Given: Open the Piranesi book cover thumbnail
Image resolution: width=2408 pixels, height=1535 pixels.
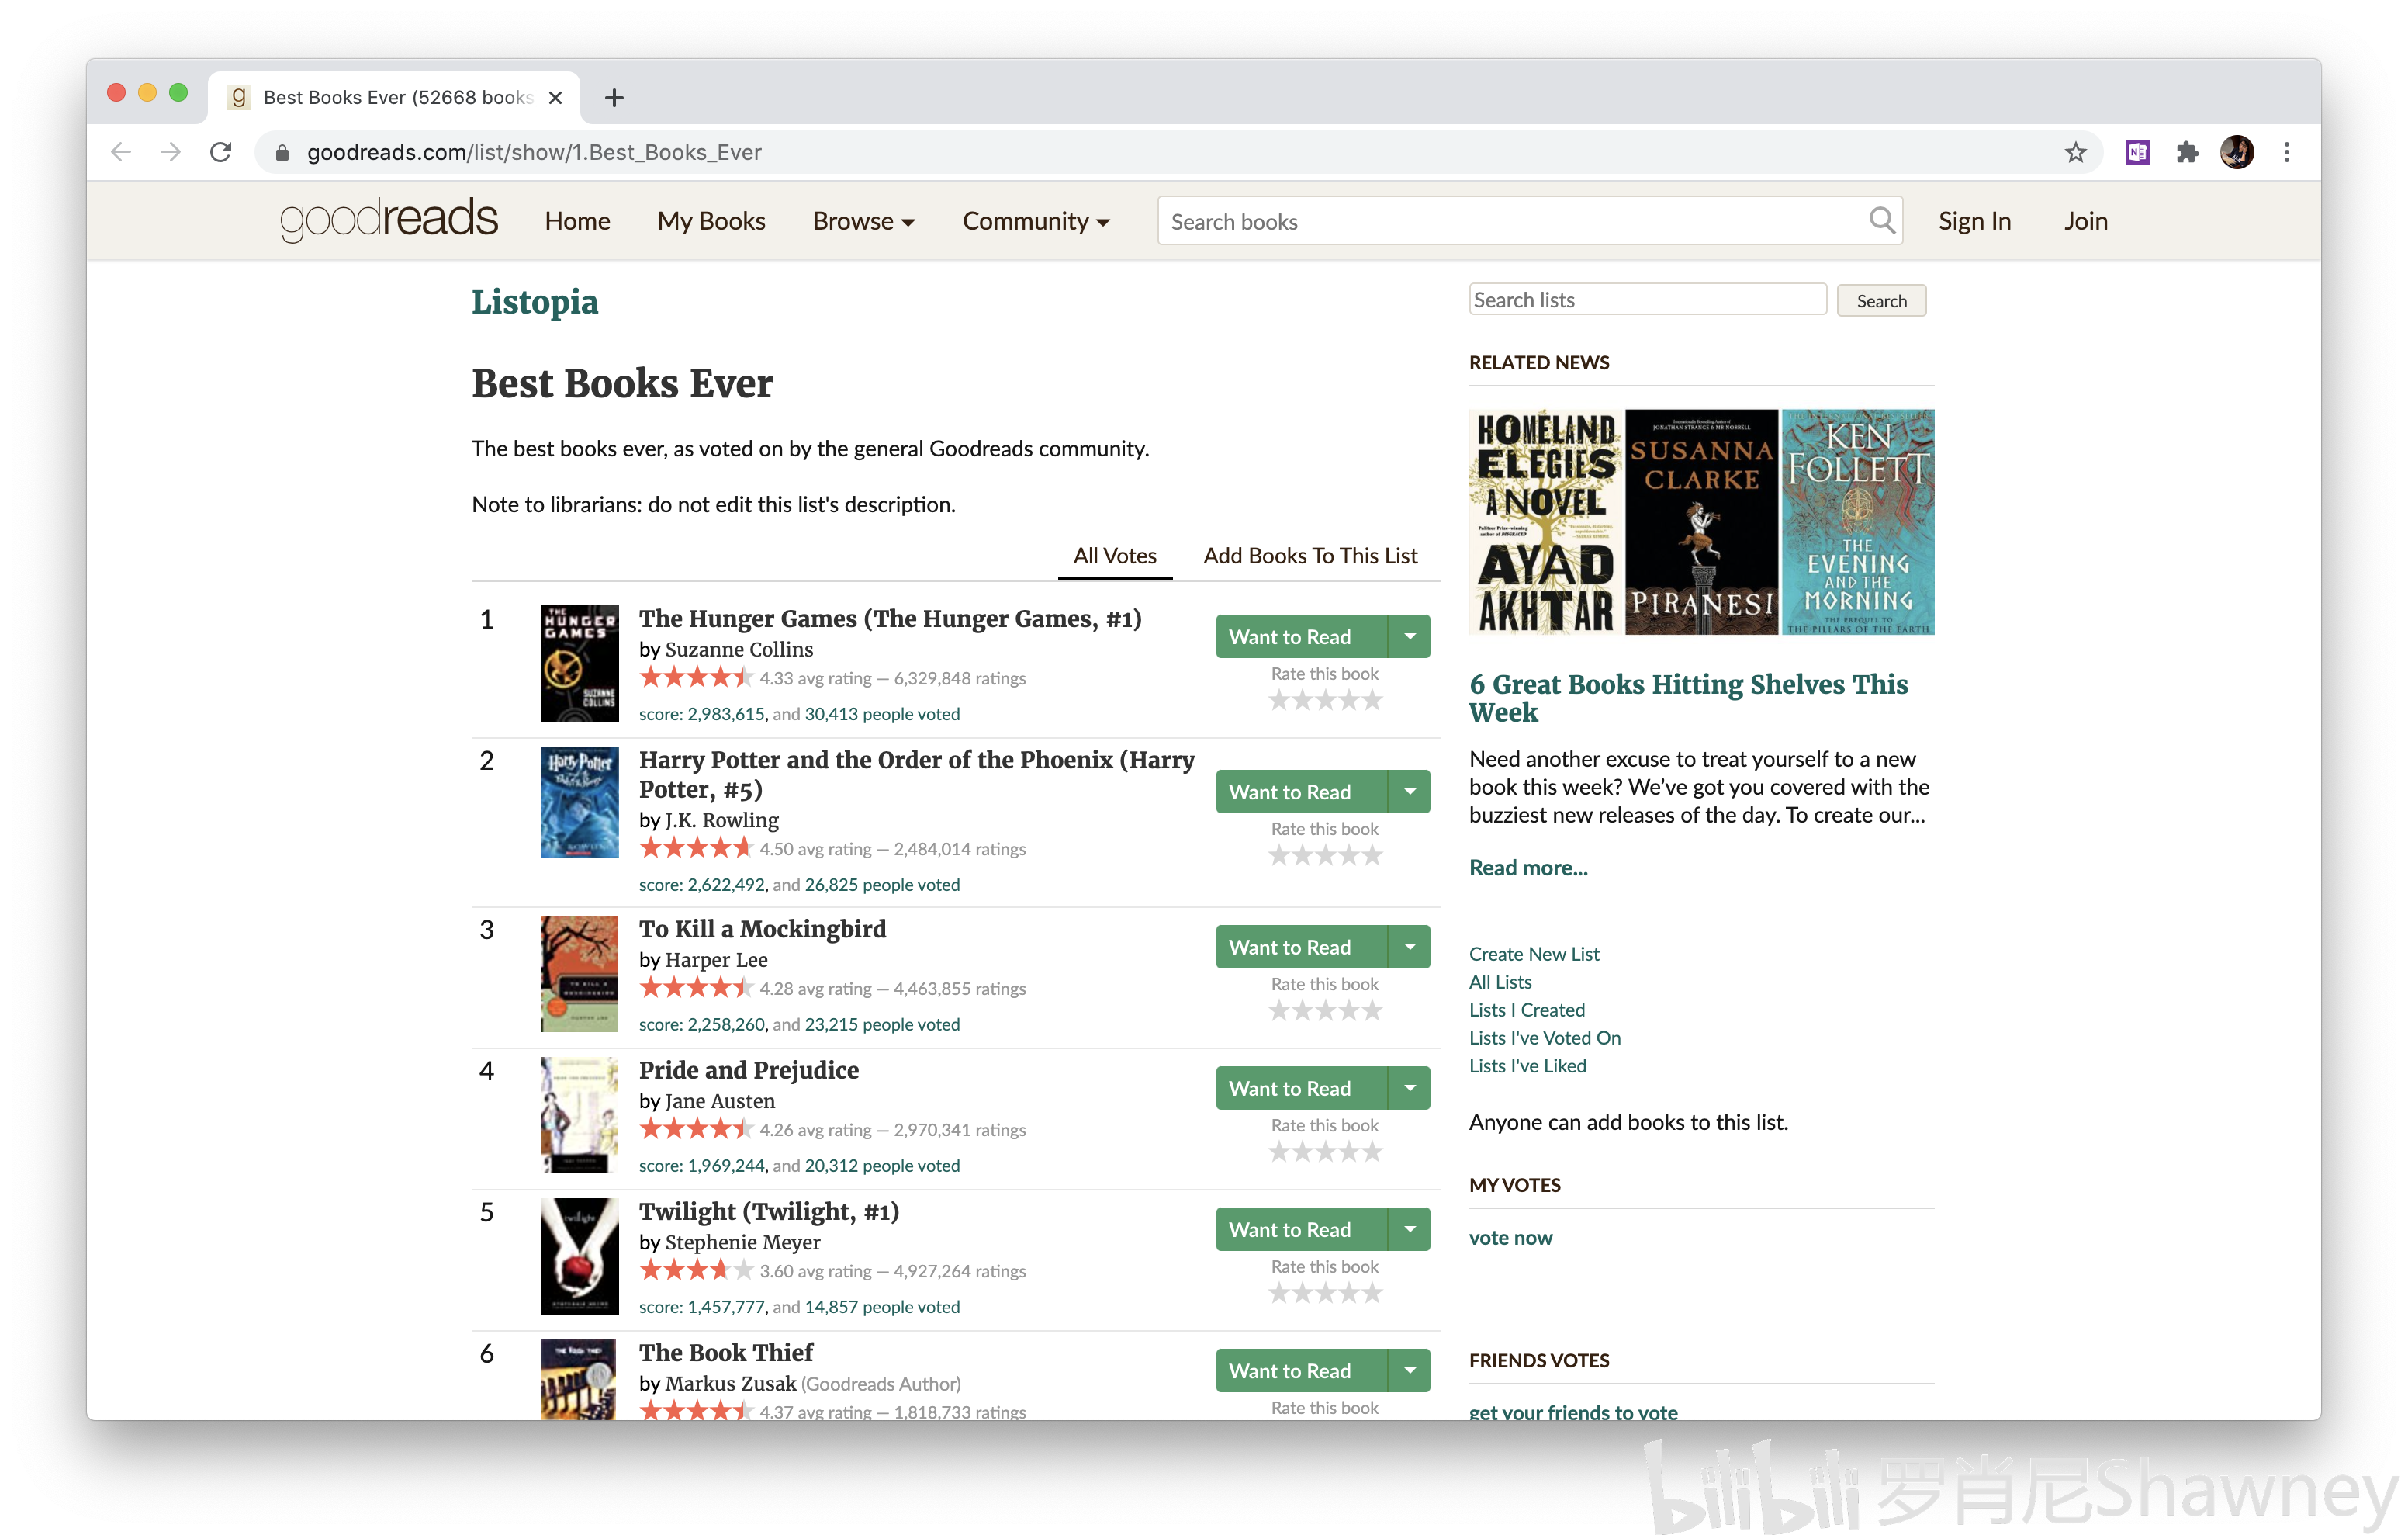Looking at the screenshot, I should [x=1702, y=521].
